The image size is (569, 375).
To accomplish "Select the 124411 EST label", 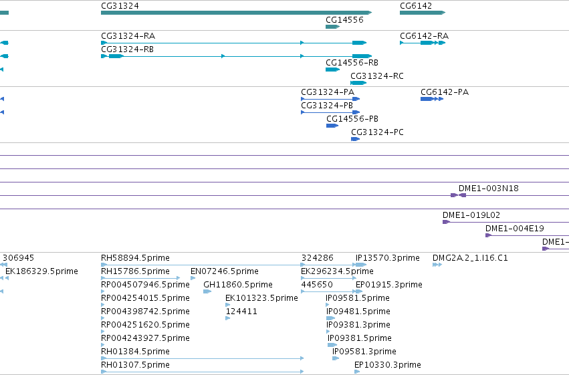I will click(241, 311).
